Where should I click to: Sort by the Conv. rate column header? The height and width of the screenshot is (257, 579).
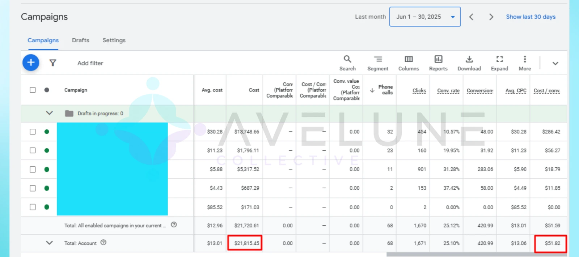448,91
